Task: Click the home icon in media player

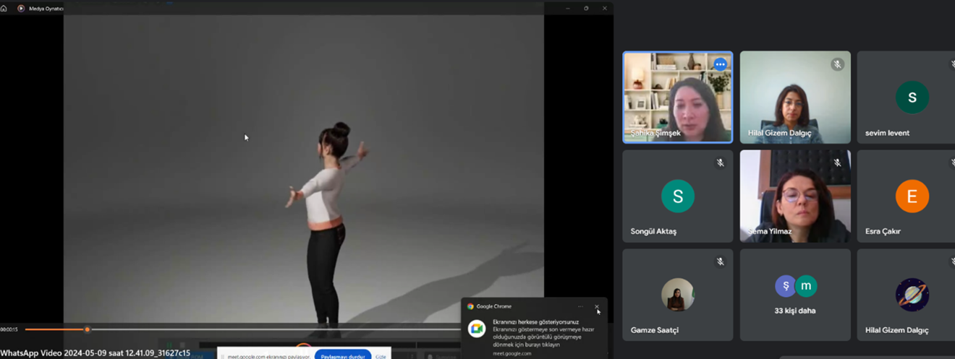Action: click(4, 9)
